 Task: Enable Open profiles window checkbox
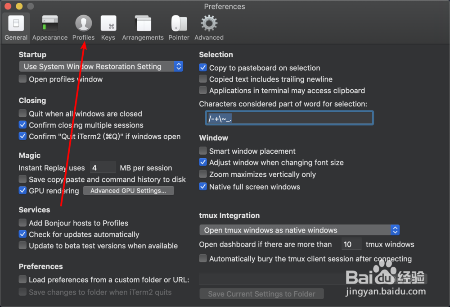tap(22, 79)
